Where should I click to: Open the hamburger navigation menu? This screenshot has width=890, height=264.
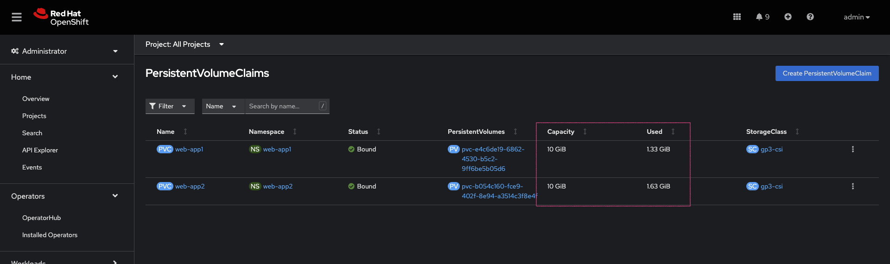17,17
